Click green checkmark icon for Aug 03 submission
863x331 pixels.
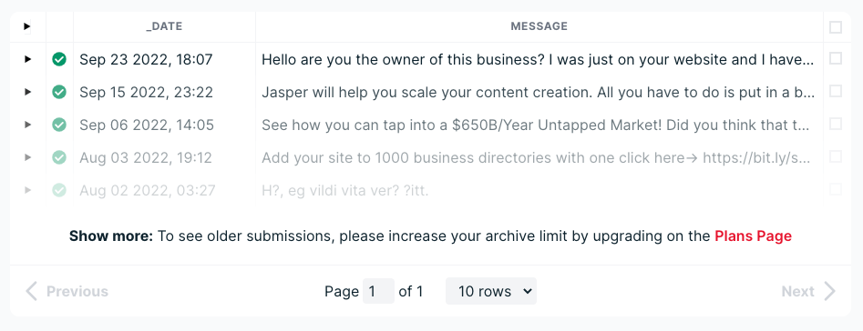[x=59, y=158]
